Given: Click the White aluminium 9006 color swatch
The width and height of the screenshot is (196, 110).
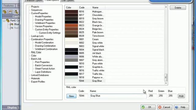Looking at the screenshot, I should coord(71,57).
